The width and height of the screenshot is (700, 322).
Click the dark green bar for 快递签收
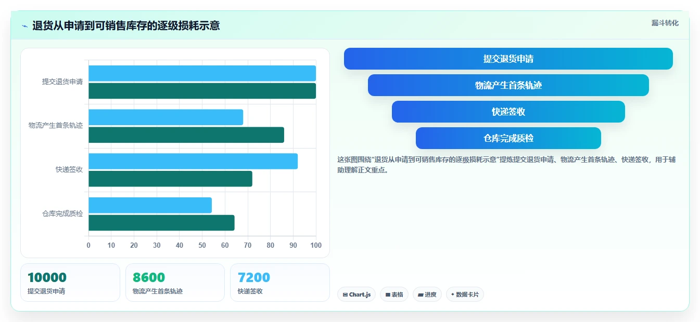pyautogui.click(x=170, y=179)
